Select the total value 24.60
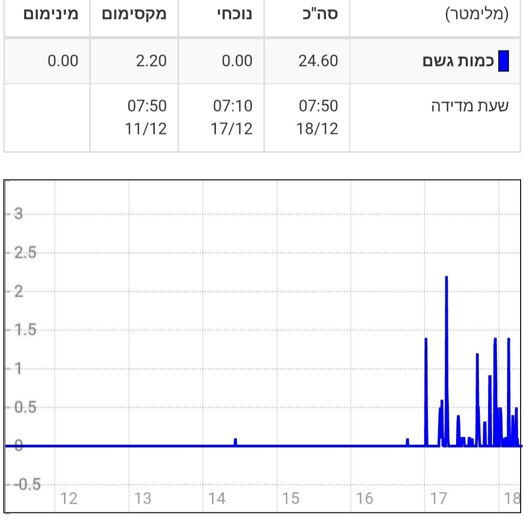The image size is (524, 524). pos(318,61)
